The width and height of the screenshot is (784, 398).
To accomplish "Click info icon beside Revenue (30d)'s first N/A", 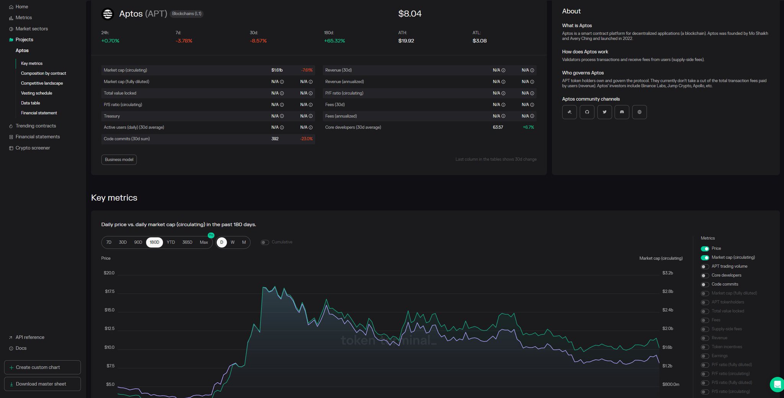I will pyautogui.click(x=503, y=70).
